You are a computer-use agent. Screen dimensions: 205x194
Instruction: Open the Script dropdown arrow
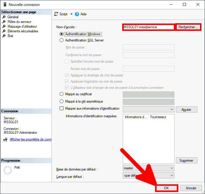(71, 14)
